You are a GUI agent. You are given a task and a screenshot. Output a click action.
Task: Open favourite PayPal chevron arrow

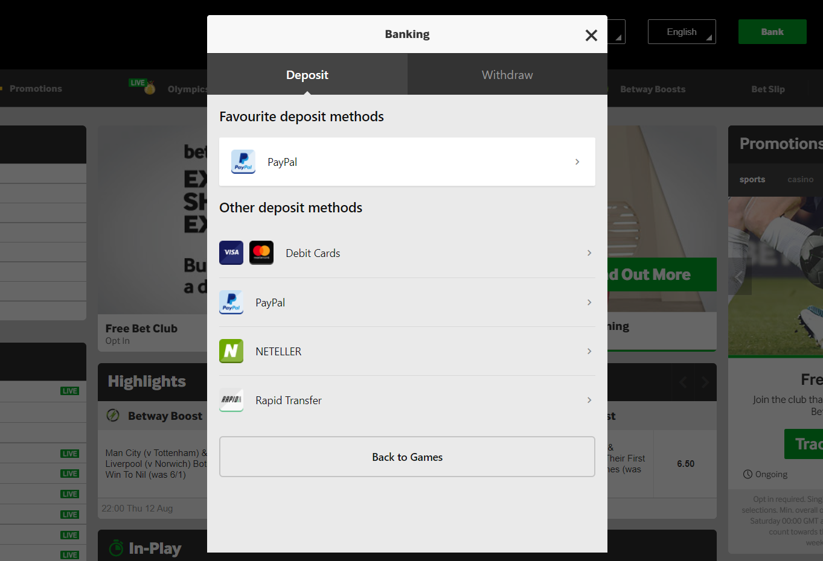point(577,162)
